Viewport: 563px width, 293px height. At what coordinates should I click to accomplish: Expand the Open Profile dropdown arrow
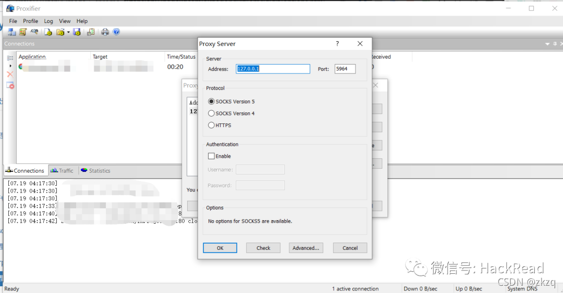click(x=68, y=32)
